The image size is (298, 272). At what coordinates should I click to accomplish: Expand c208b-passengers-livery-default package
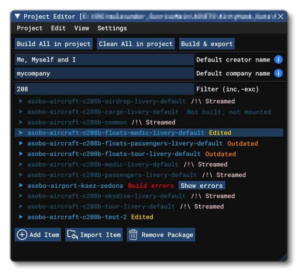click(21, 175)
